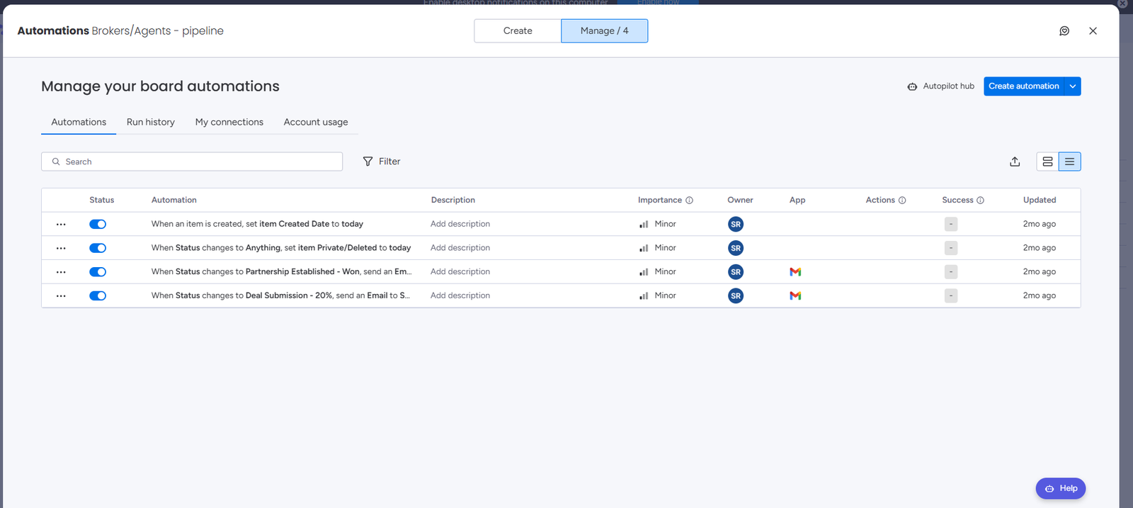Open more options for Private/Deleted automation

61,248
